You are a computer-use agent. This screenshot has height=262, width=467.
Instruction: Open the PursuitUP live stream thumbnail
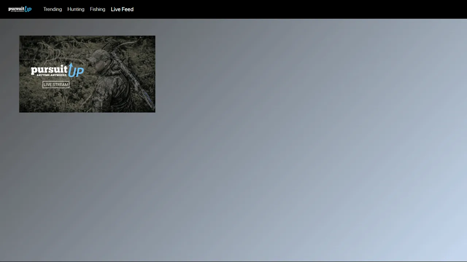[x=87, y=74]
